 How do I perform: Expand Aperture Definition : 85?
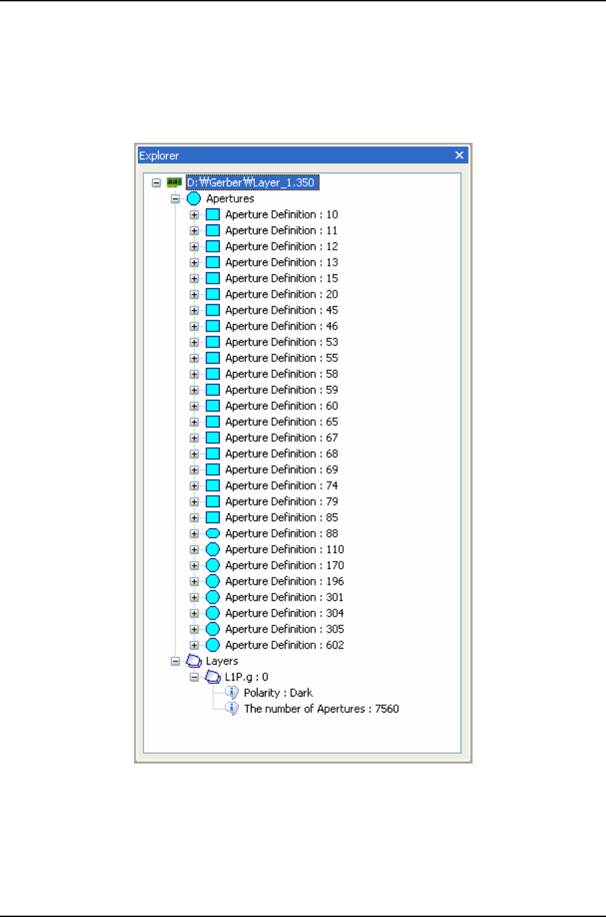coord(194,517)
